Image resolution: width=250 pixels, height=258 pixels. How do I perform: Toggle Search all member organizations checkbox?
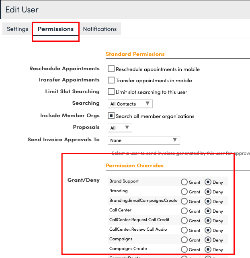[111, 116]
